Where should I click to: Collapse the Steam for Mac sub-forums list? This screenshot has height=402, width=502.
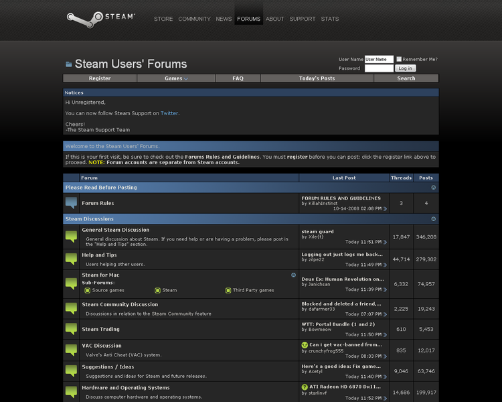tap(293, 275)
